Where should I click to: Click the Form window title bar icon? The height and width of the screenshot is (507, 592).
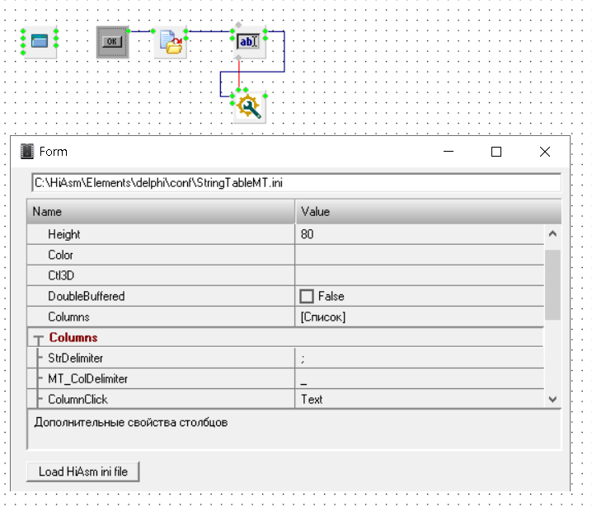28,152
